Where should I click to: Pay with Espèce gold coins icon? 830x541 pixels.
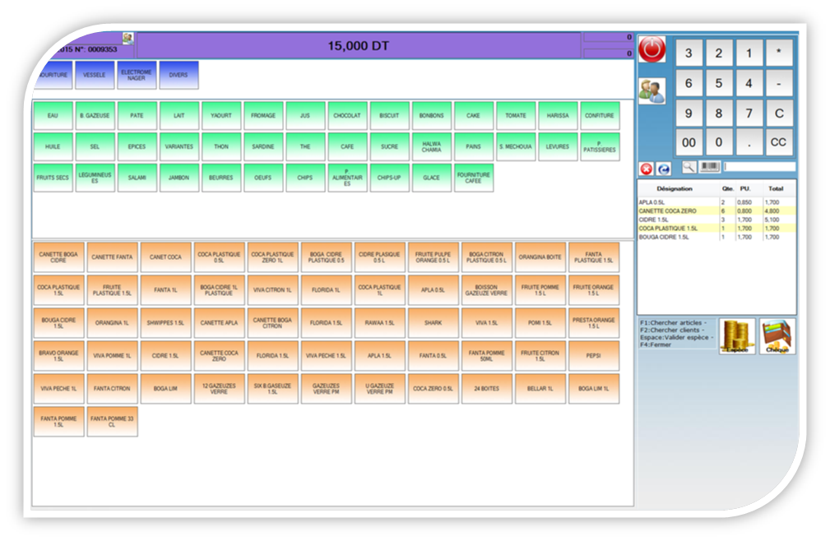(737, 336)
